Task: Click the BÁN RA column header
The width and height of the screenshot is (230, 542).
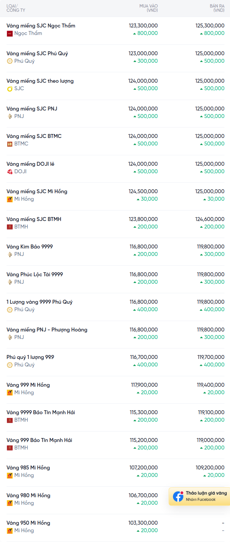Action: click(217, 8)
